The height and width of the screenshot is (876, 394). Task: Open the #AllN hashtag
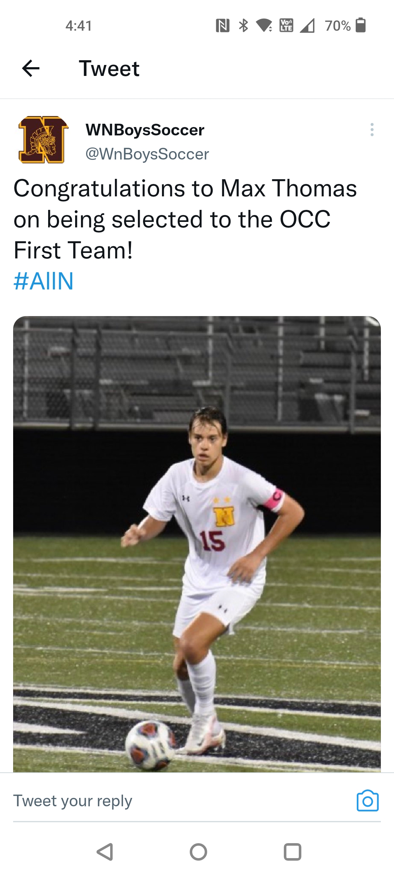point(43,281)
